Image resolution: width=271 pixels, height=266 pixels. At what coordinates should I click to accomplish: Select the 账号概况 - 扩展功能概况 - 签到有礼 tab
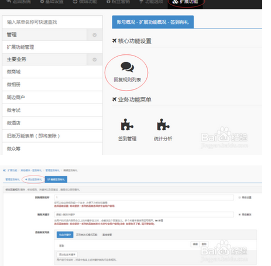pos(153,22)
